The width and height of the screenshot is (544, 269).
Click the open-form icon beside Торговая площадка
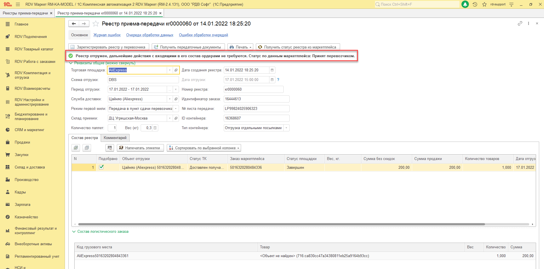coord(176,70)
